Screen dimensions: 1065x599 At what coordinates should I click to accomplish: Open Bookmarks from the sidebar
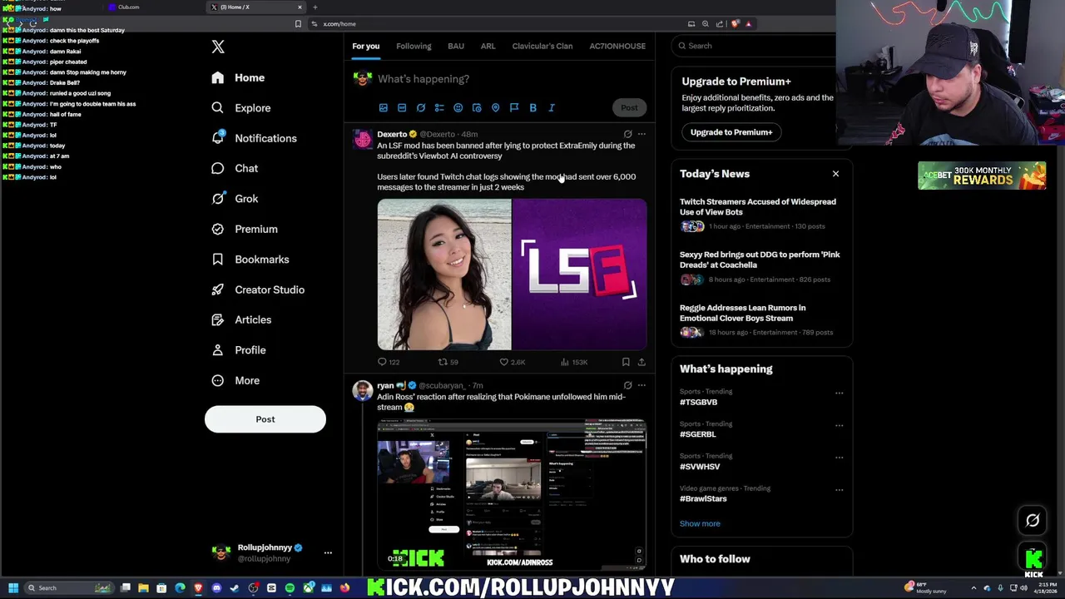[x=250, y=260]
